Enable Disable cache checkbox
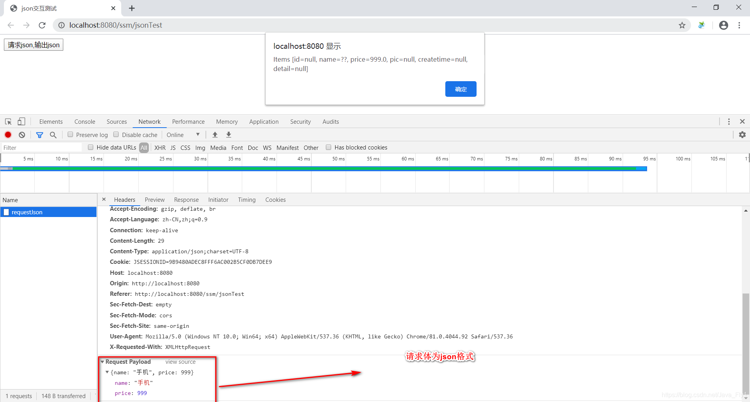Viewport: 750px width, 402px height. 116,135
